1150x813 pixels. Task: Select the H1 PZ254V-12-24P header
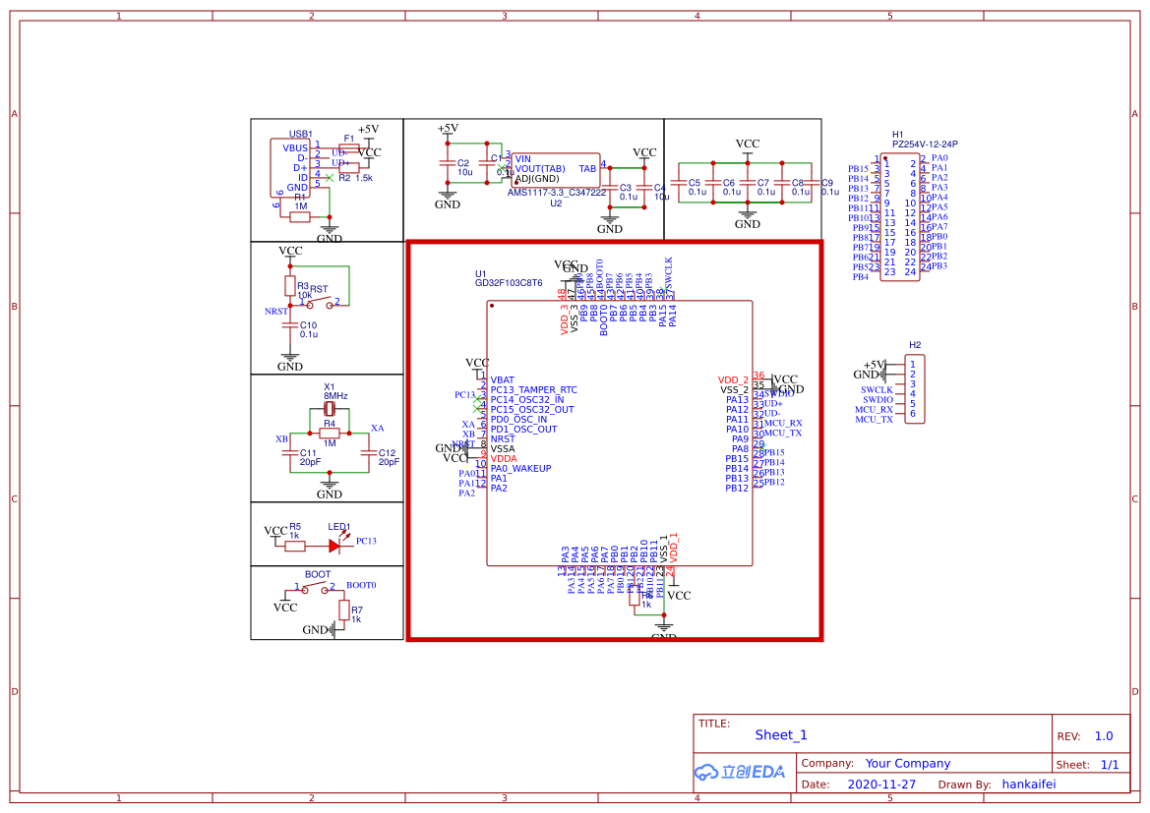tap(900, 217)
